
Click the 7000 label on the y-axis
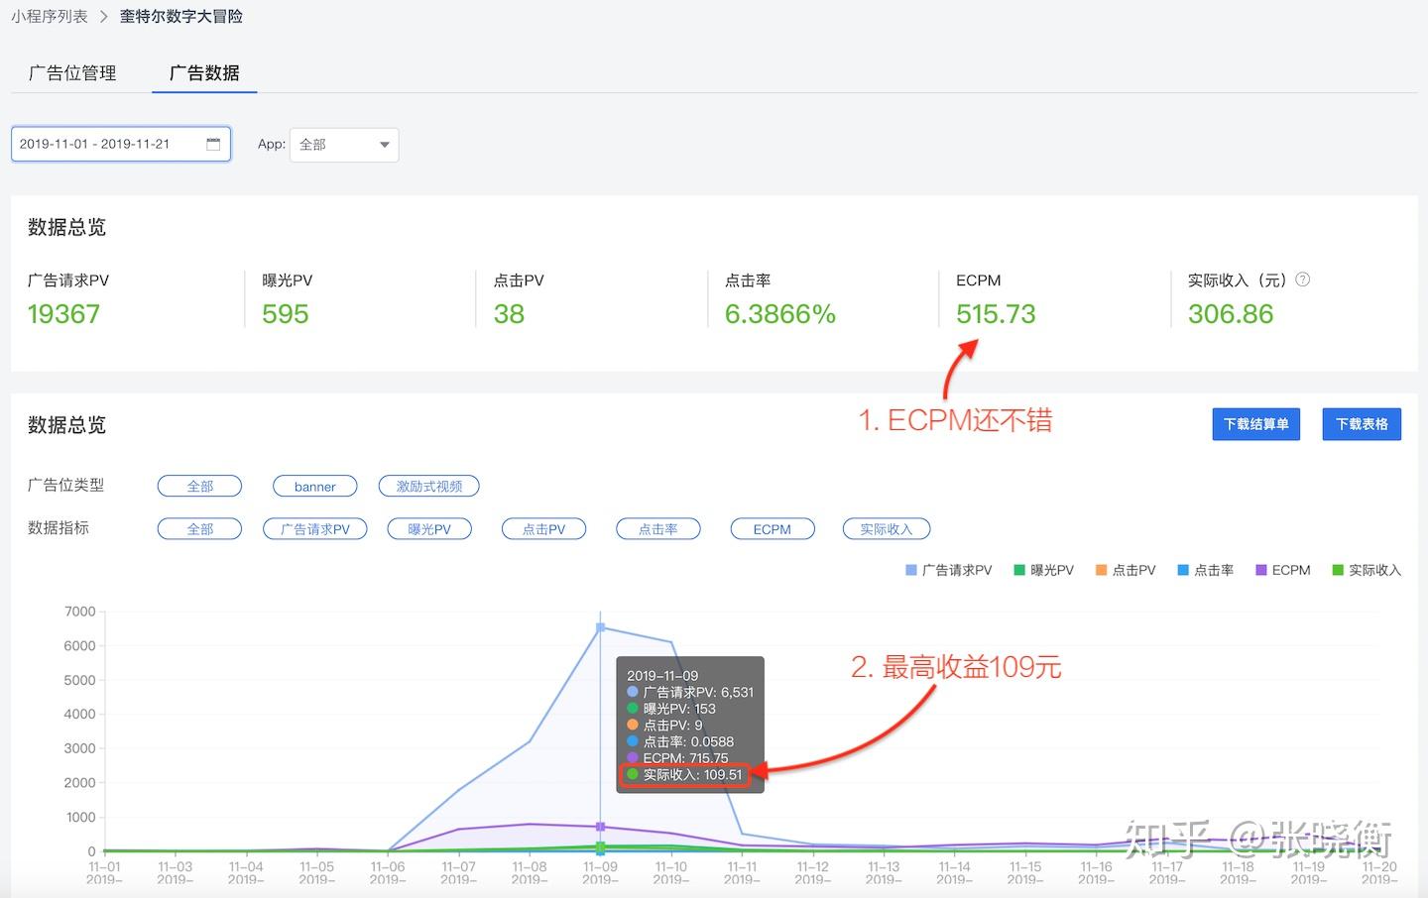(79, 612)
